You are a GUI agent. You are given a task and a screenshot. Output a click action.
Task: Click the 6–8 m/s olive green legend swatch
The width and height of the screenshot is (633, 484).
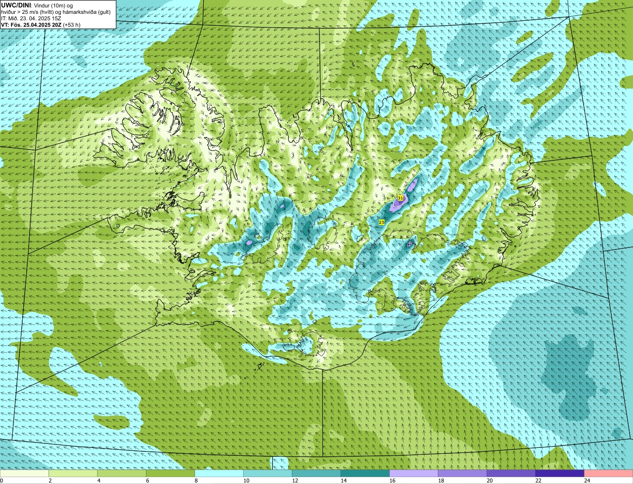[171, 473]
